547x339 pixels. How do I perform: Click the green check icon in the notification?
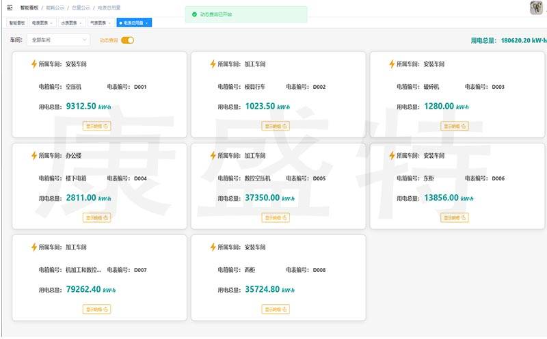pyautogui.click(x=194, y=14)
